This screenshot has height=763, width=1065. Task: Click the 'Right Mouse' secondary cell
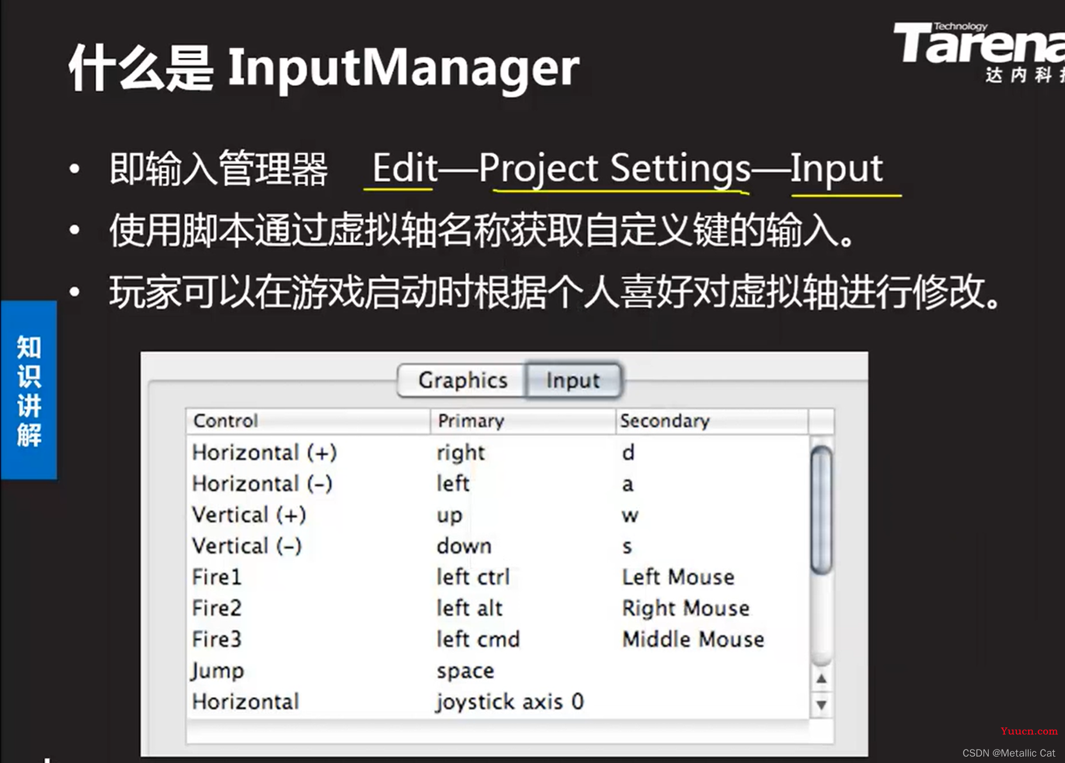(x=686, y=608)
